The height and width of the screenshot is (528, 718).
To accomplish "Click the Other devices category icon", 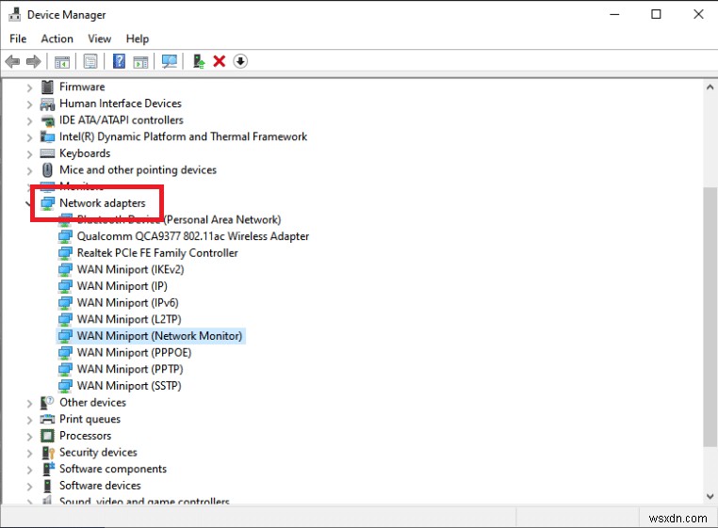I will pos(47,403).
